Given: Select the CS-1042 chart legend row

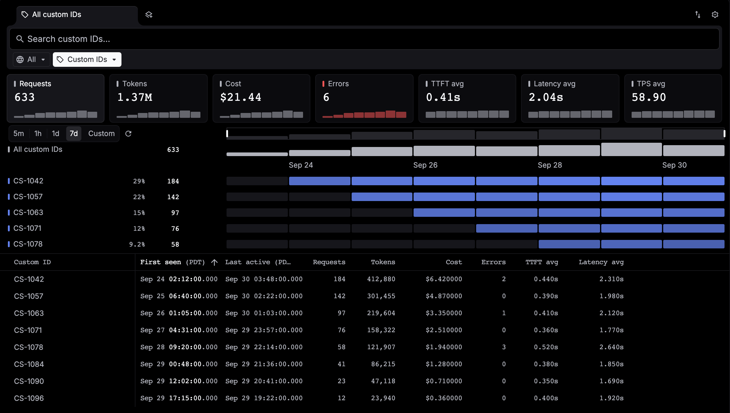Looking at the screenshot, I should point(94,181).
